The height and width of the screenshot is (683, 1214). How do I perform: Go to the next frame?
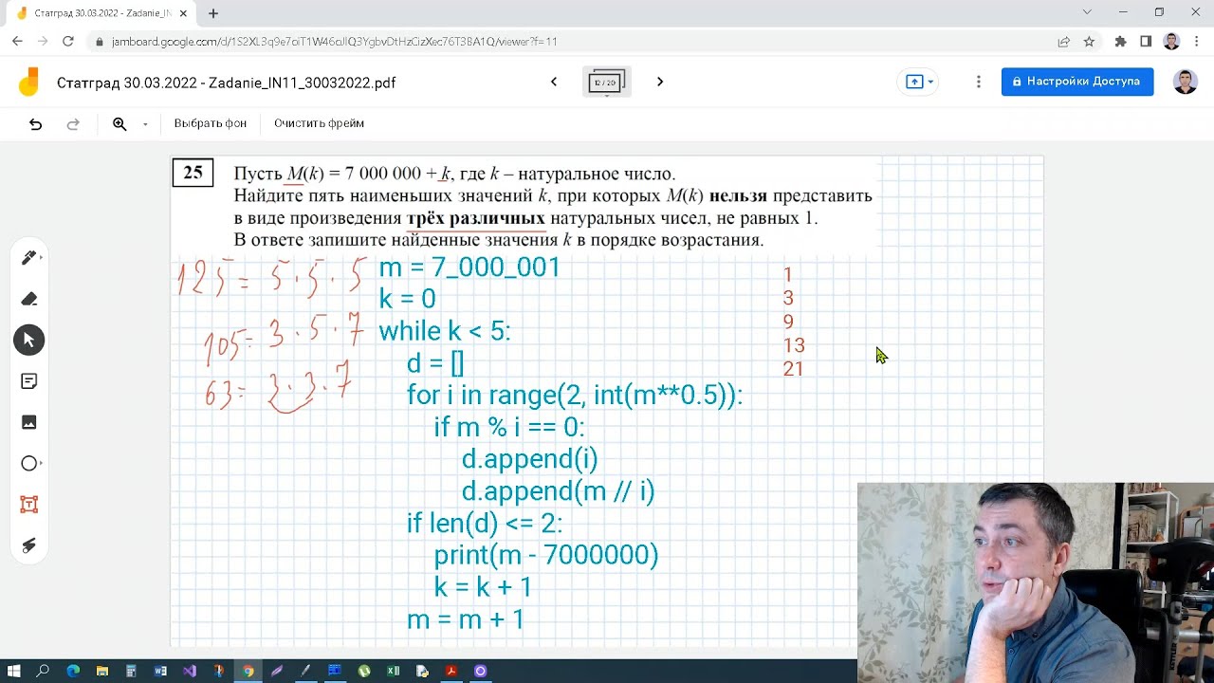point(660,82)
